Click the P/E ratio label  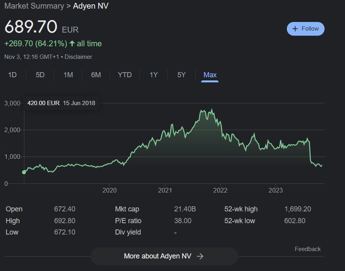click(x=128, y=221)
